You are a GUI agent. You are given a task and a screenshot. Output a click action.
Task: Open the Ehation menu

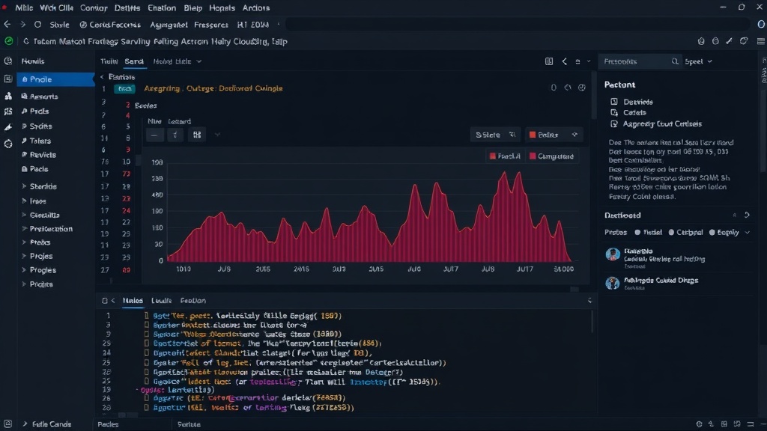(162, 7)
